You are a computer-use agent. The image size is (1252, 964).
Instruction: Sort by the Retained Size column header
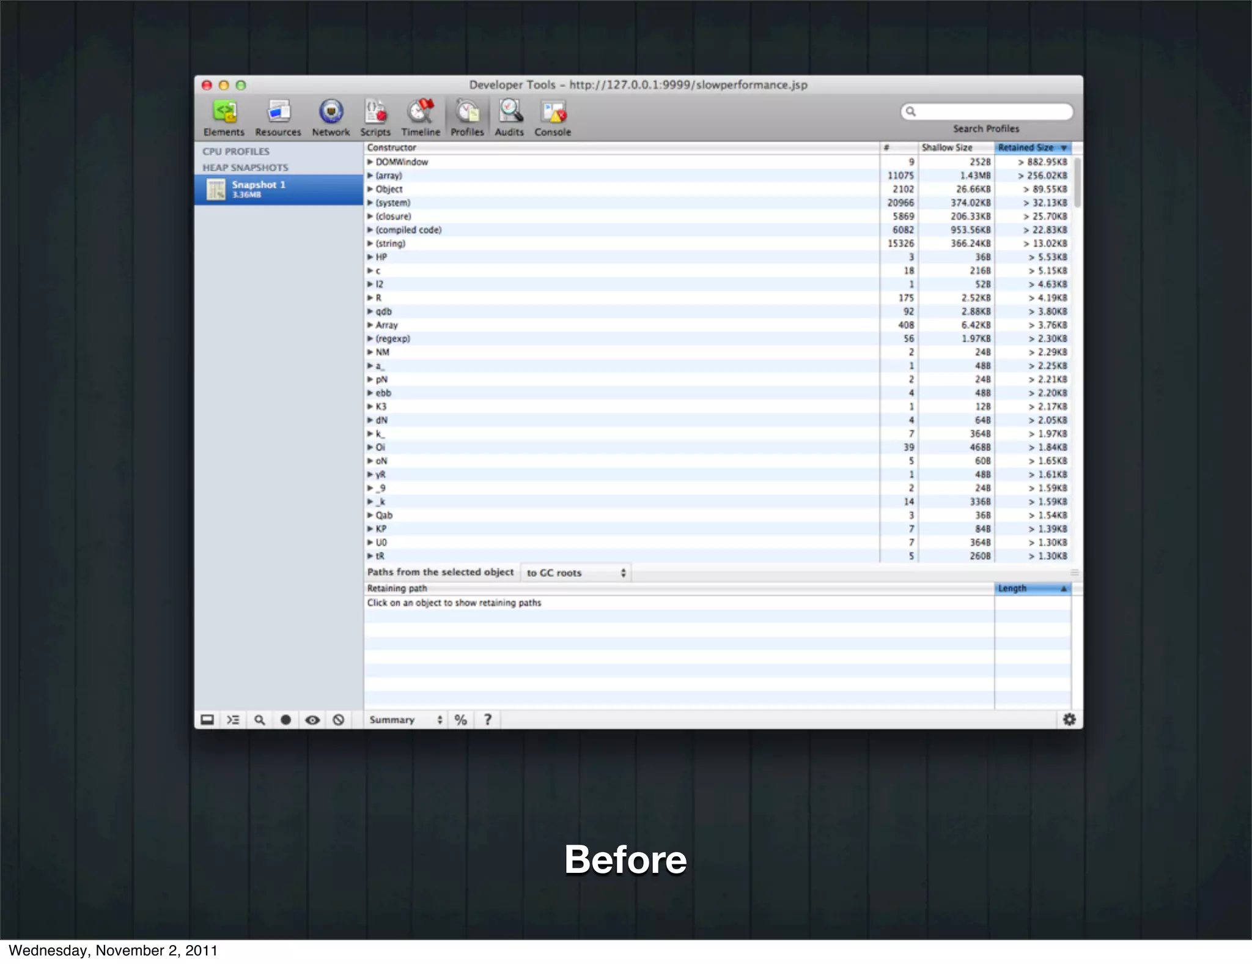pos(1032,147)
